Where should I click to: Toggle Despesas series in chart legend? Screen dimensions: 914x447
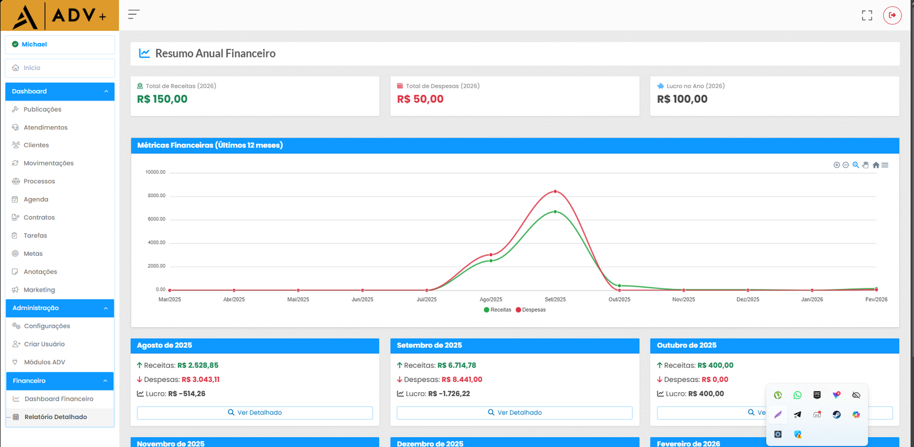[x=531, y=310]
